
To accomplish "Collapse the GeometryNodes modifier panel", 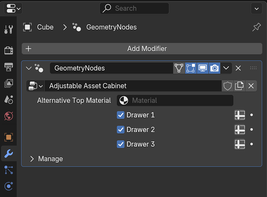I will click(x=29, y=68).
